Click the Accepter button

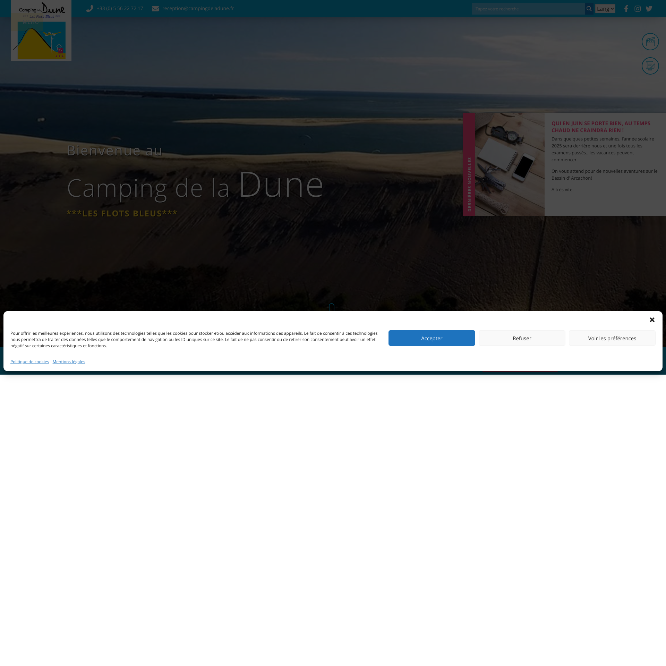pos(432,338)
